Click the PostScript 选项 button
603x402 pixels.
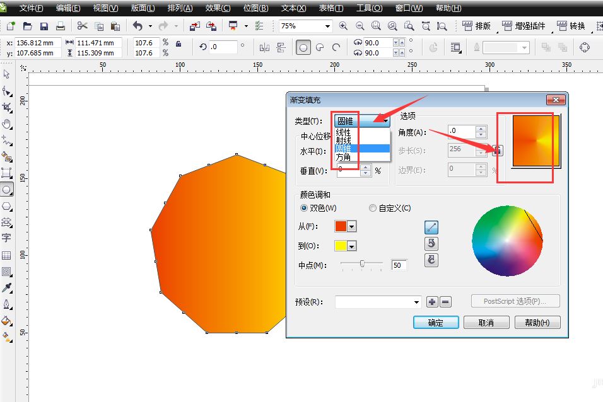[515, 301]
